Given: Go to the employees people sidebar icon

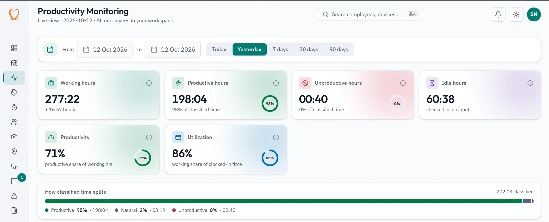Looking at the screenshot, I should pos(14,122).
